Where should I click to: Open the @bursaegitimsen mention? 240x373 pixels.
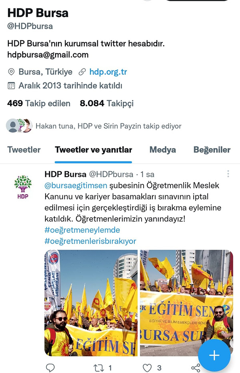pos(76,186)
